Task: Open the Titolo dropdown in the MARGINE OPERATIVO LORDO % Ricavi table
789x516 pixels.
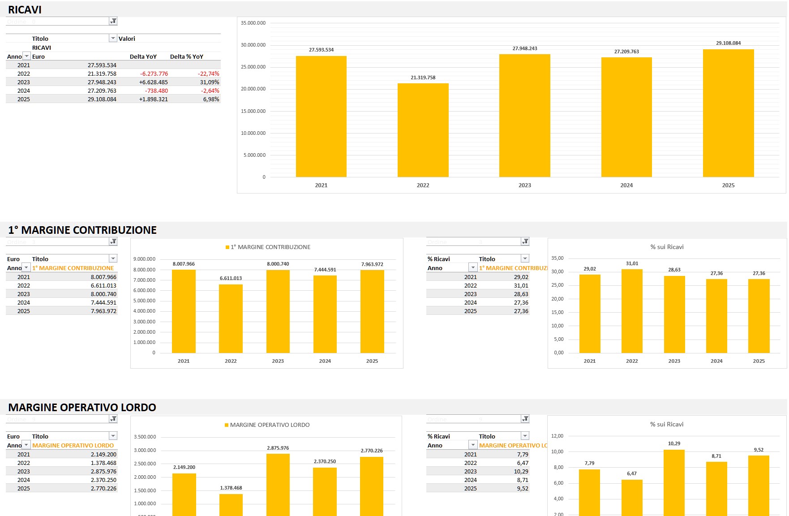Action: coord(525,436)
